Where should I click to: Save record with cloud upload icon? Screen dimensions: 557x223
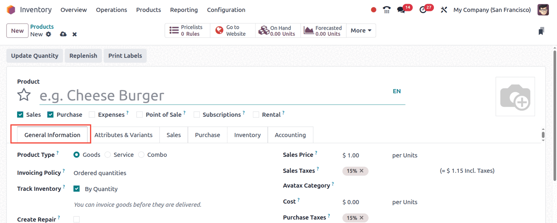tap(63, 34)
